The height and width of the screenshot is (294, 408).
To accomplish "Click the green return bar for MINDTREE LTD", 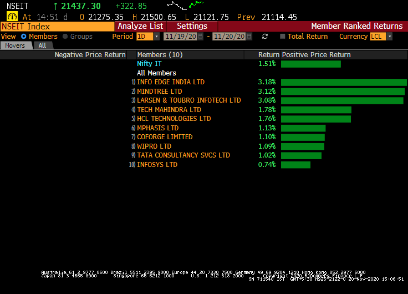I will pyautogui.click(x=343, y=92).
